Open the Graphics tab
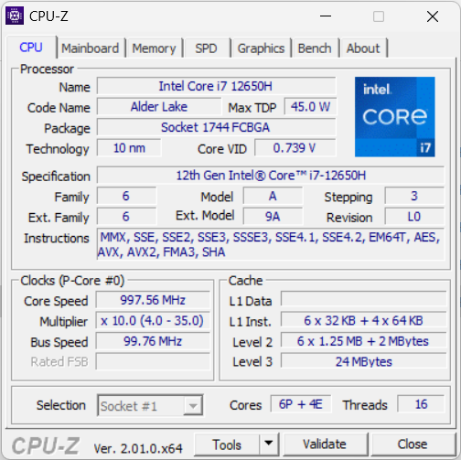This screenshot has width=461, height=460. point(261,48)
